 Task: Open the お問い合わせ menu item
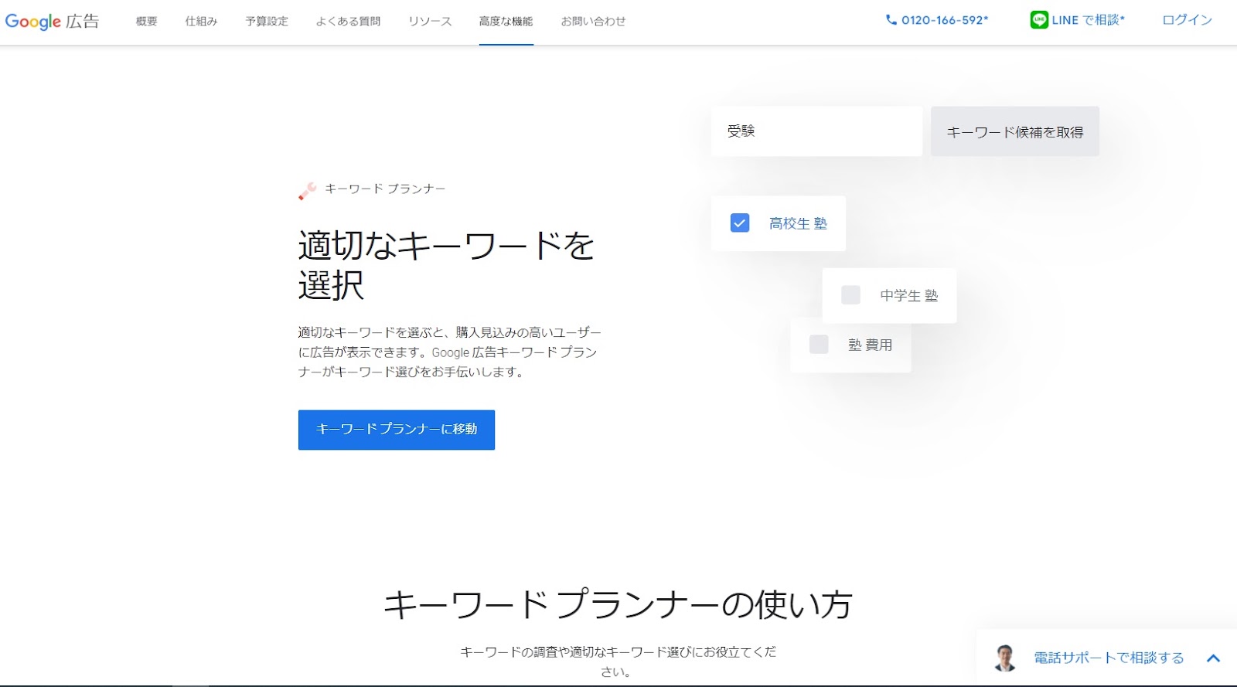tap(593, 22)
